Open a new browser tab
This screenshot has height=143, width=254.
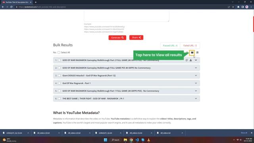[36, 2]
